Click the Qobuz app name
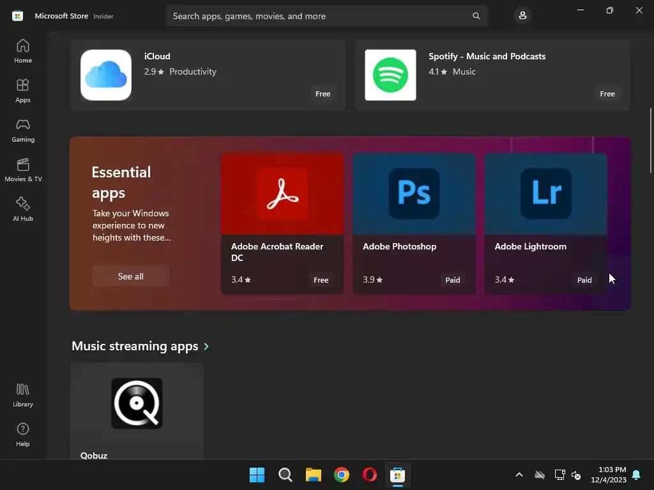This screenshot has width=654, height=490. pos(94,456)
